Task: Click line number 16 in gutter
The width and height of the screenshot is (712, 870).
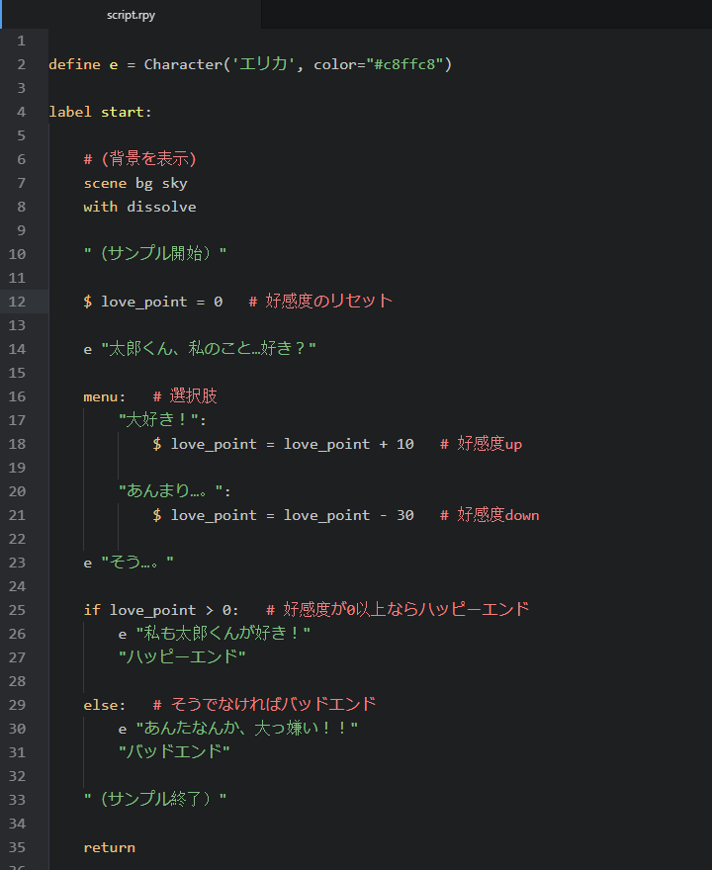Action: pos(17,396)
